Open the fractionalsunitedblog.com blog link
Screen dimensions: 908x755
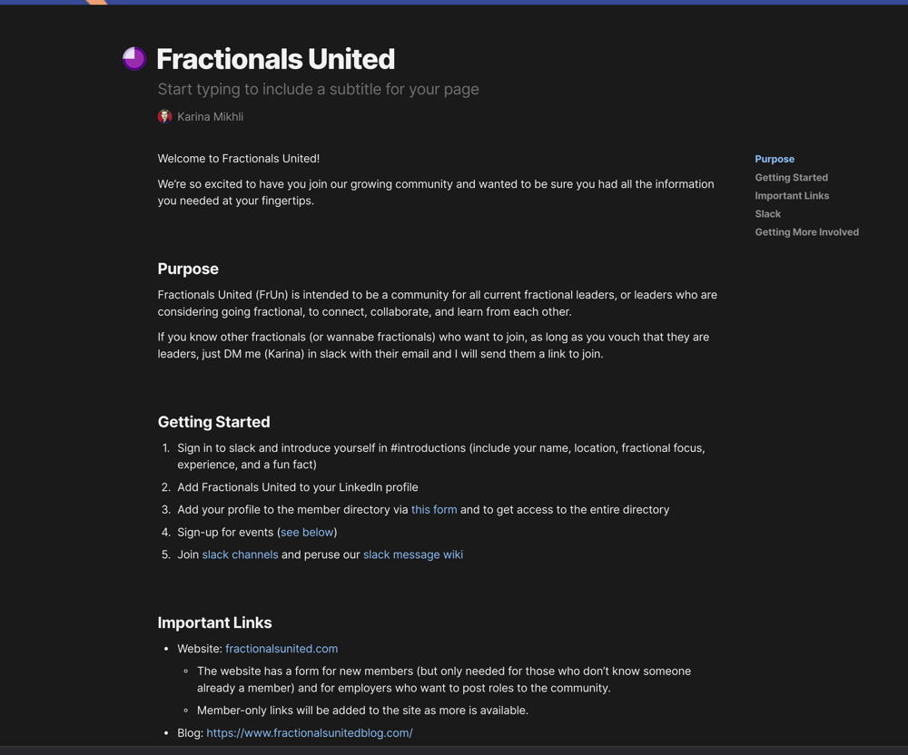[310, 733]
